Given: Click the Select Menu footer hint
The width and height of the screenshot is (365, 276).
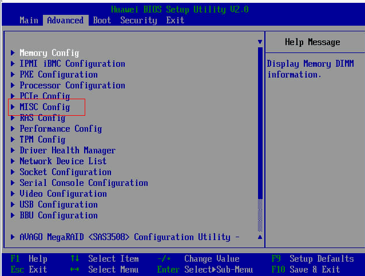Looking at the screenshot, I should (x=104, y=270).
